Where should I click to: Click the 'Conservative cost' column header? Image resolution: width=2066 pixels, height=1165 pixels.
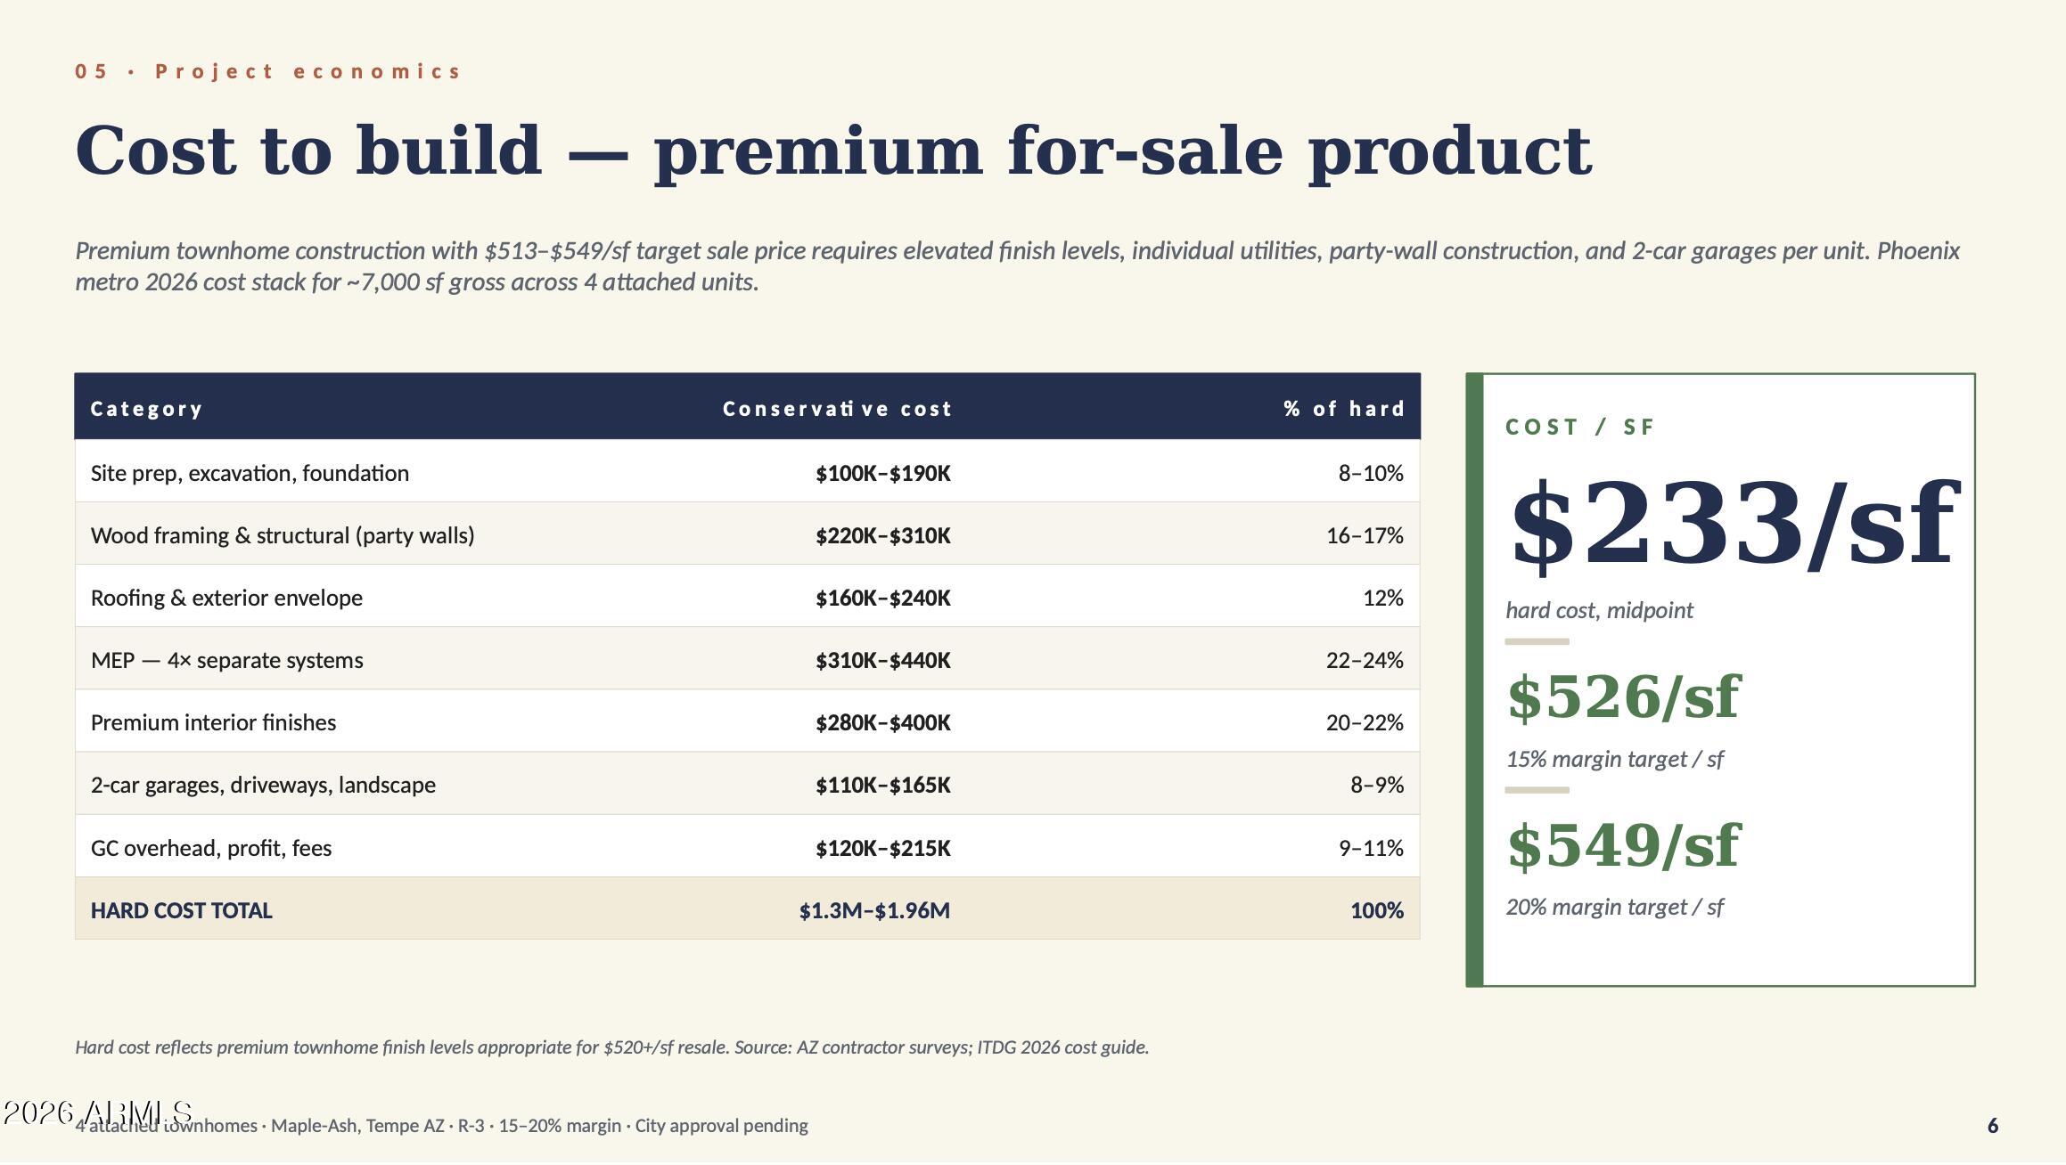point(837,409)
